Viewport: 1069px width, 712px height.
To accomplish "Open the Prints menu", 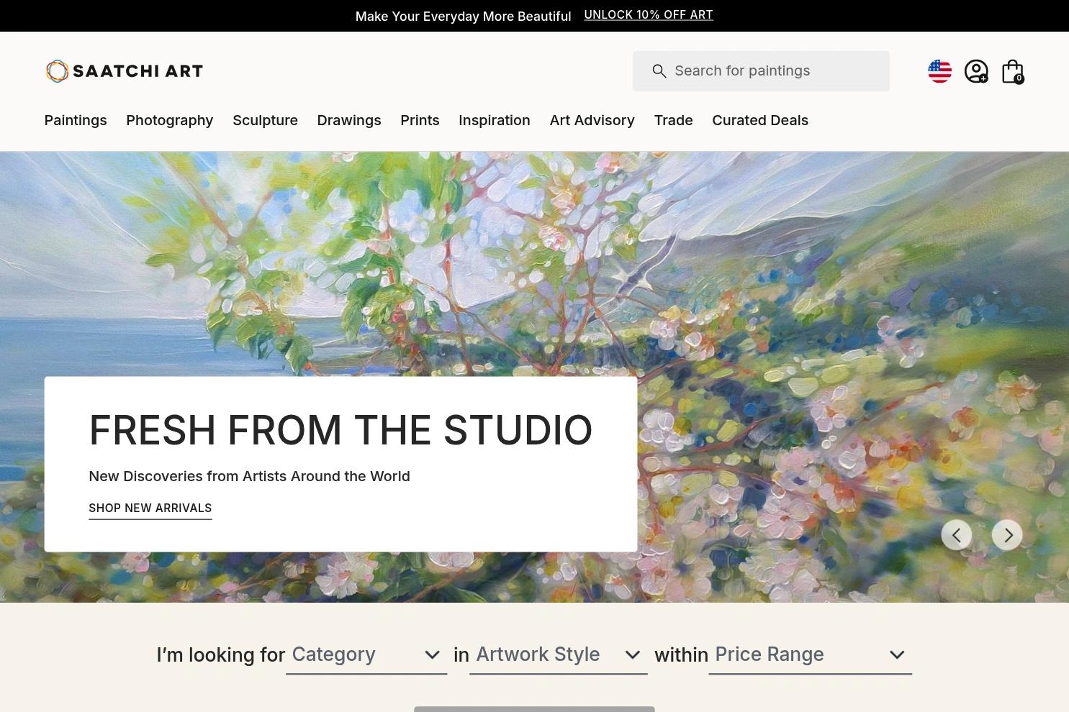I will pyautogui.click(x=420, y=120).
